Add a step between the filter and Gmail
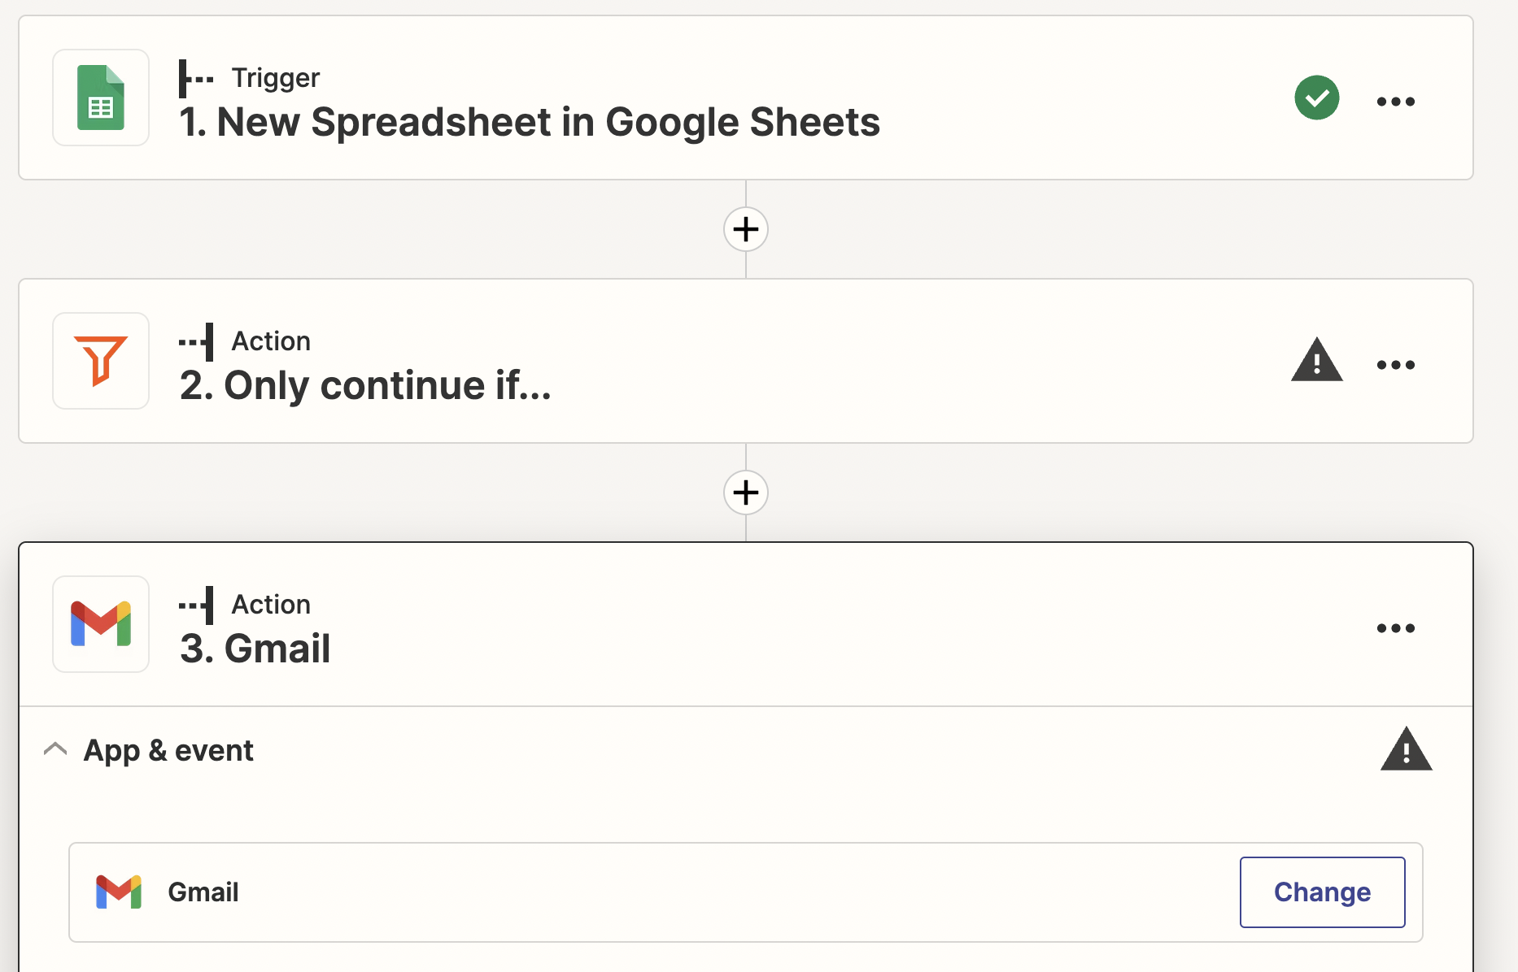Screen dimensions: 1518x972 point(746,493)
